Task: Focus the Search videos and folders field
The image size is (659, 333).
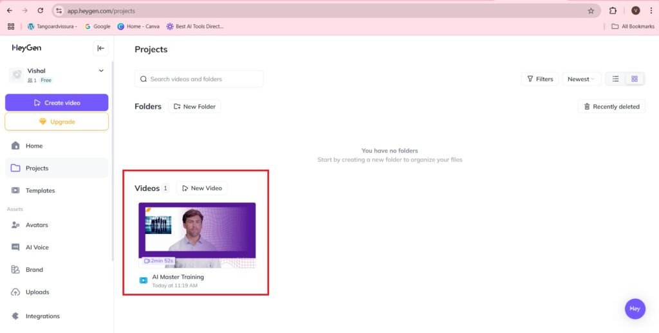Action: (x=199, y=79)
